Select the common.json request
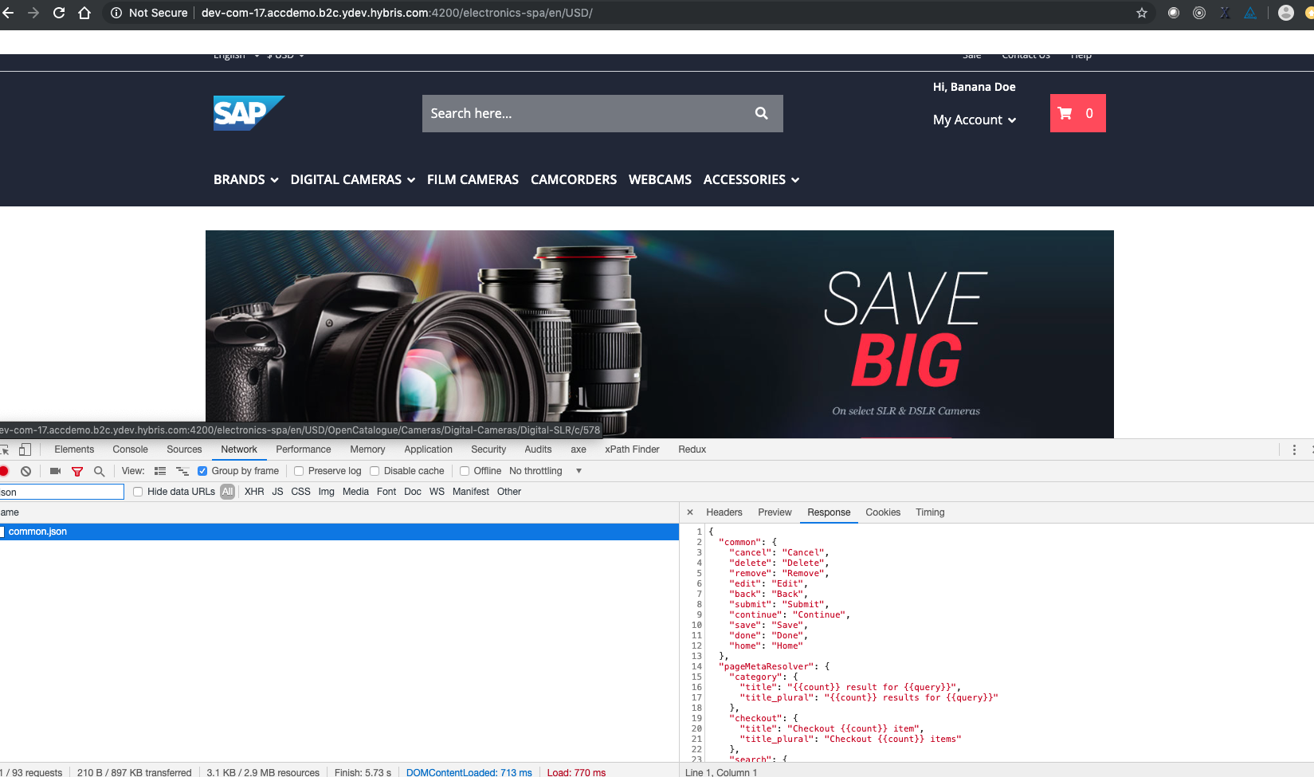Image resolution: width=1314 pixels, height=777 pixels. coord(38,531)
